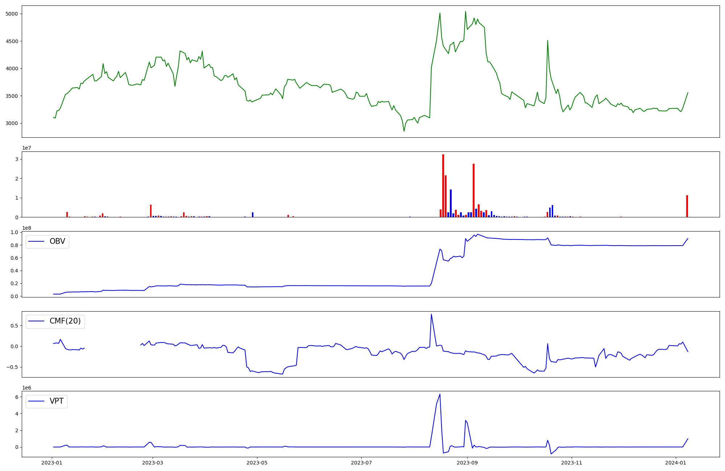This screenshot has width=725, height=471.
Task: Click the 2023-03 x-axis date label
Action: tap(153, 463)
